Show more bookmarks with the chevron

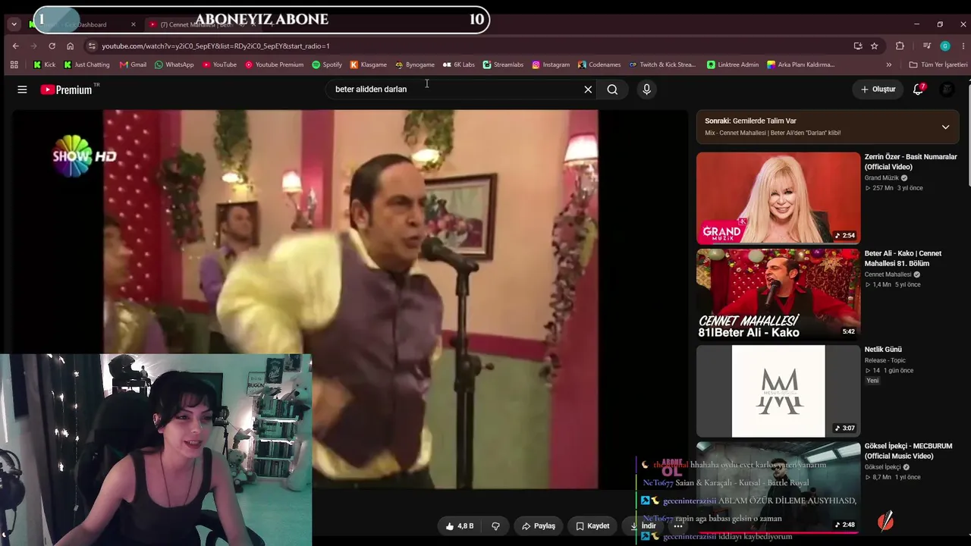click(889, 64)
